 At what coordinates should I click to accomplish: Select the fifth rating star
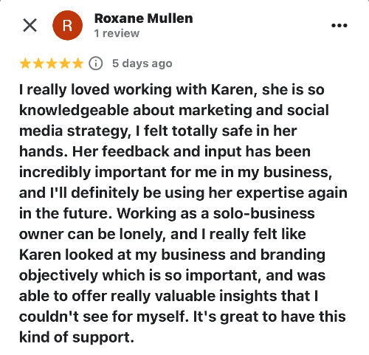(77, 63)
